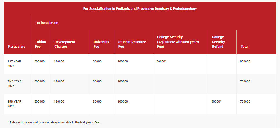Select the 1ST YEAR 2024 row label
280x128 pixels.
pyautogui.click(x=14, y=64)
